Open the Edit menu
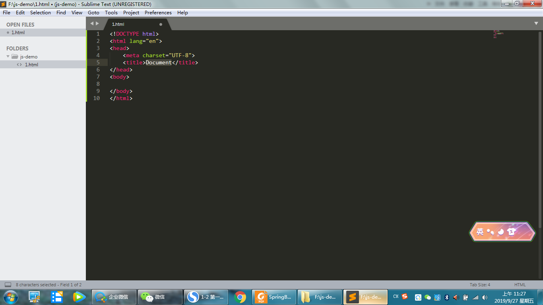 [20, 13]
